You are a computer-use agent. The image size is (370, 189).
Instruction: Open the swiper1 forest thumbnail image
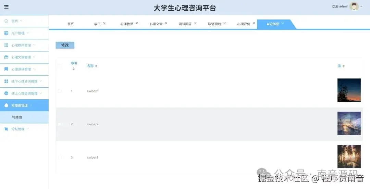(x=349, y=156)
